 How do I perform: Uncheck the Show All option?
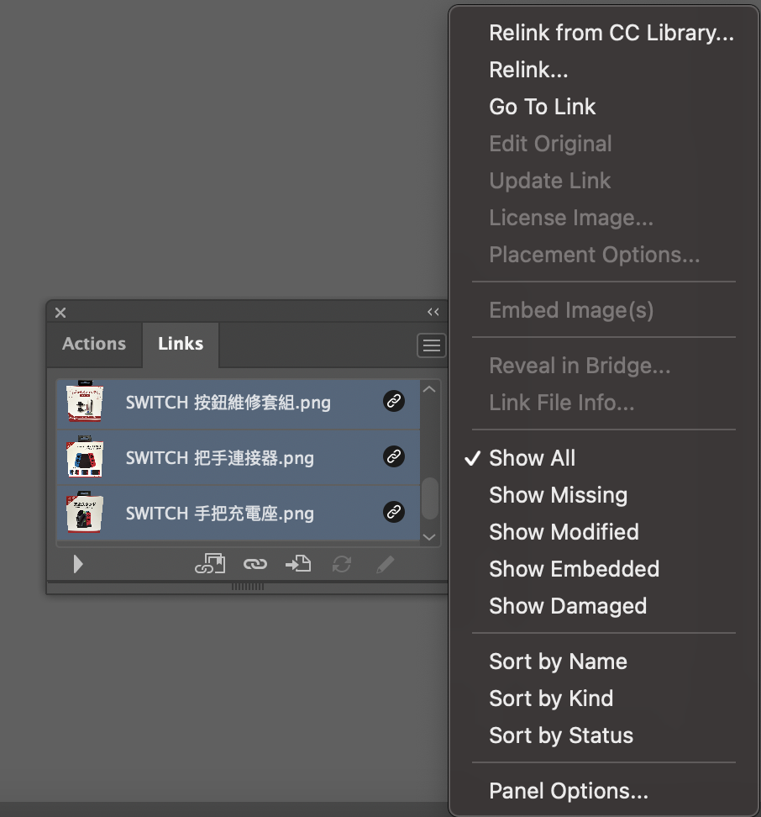click(532, 458)
